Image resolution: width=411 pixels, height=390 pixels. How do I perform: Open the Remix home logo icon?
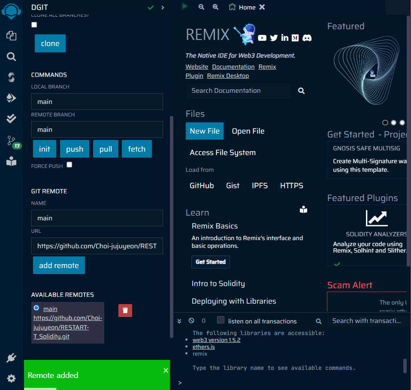click(11, 11)
